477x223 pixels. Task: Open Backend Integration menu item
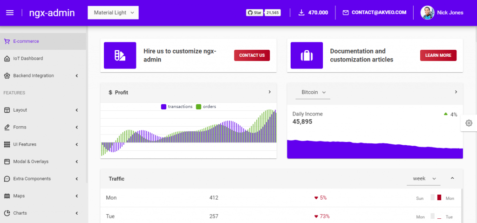(x=43, y=76)
